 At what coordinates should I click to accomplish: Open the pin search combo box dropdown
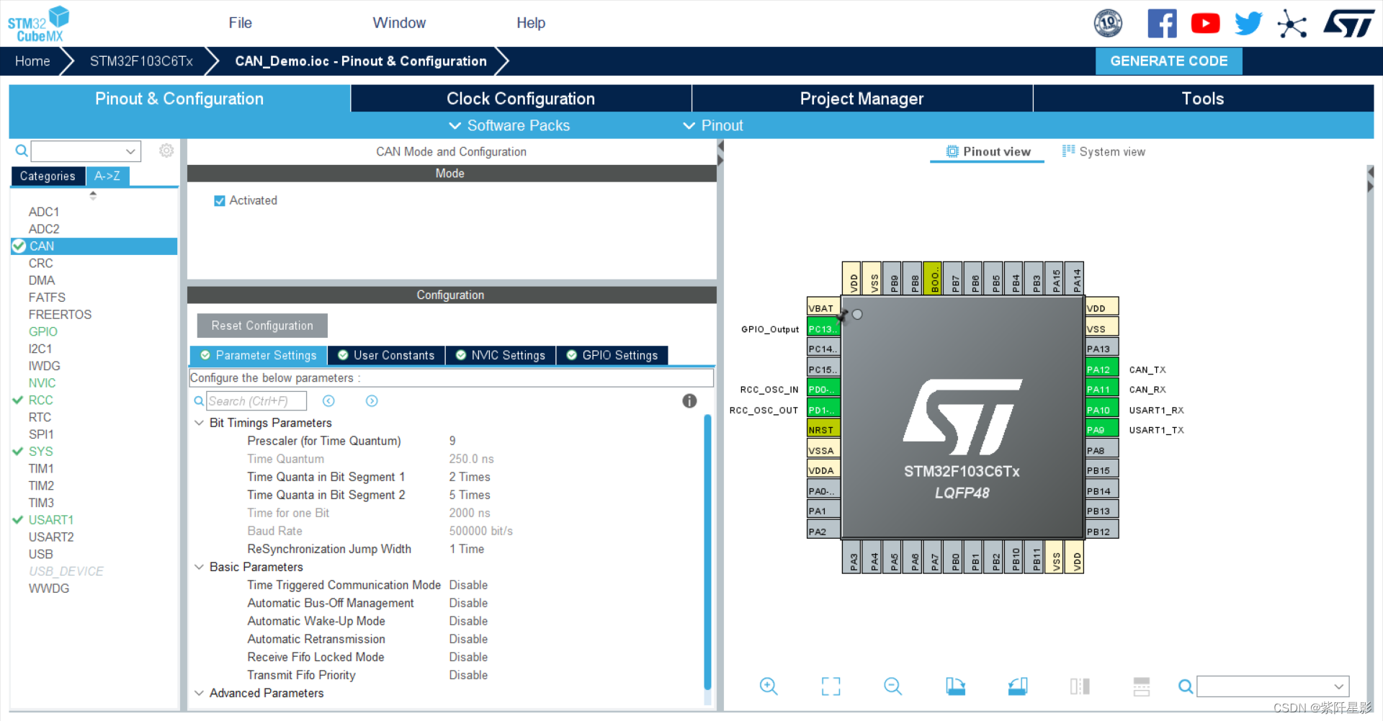(x=1338, y=686)
